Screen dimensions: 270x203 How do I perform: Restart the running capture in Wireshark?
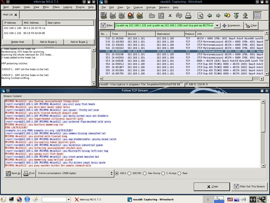(x=140, y=16)
